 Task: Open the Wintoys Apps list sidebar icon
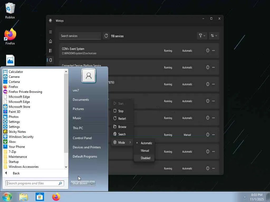(50, 51)
